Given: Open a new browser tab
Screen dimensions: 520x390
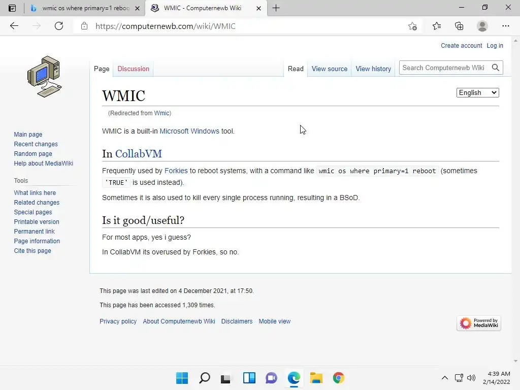Looking at the screenshot, I should click(x=276, y=8).
